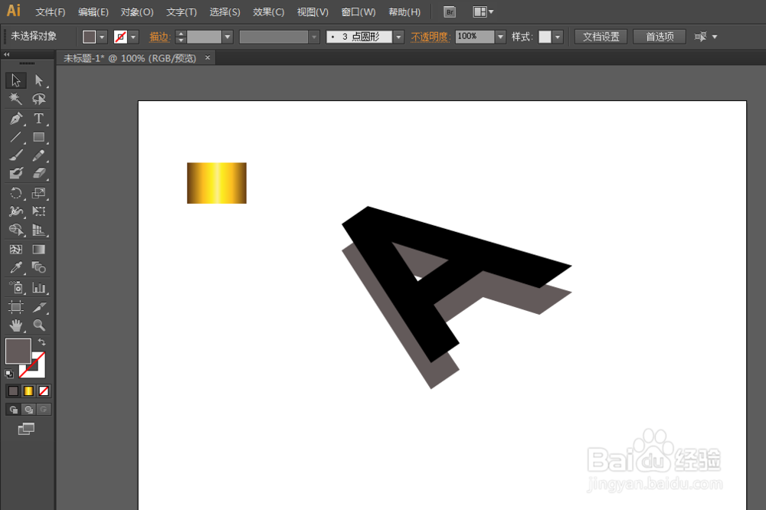Swap fill and stroke colors
The image size is (766, 510).
pyautogui.click(x=42, y=342)
